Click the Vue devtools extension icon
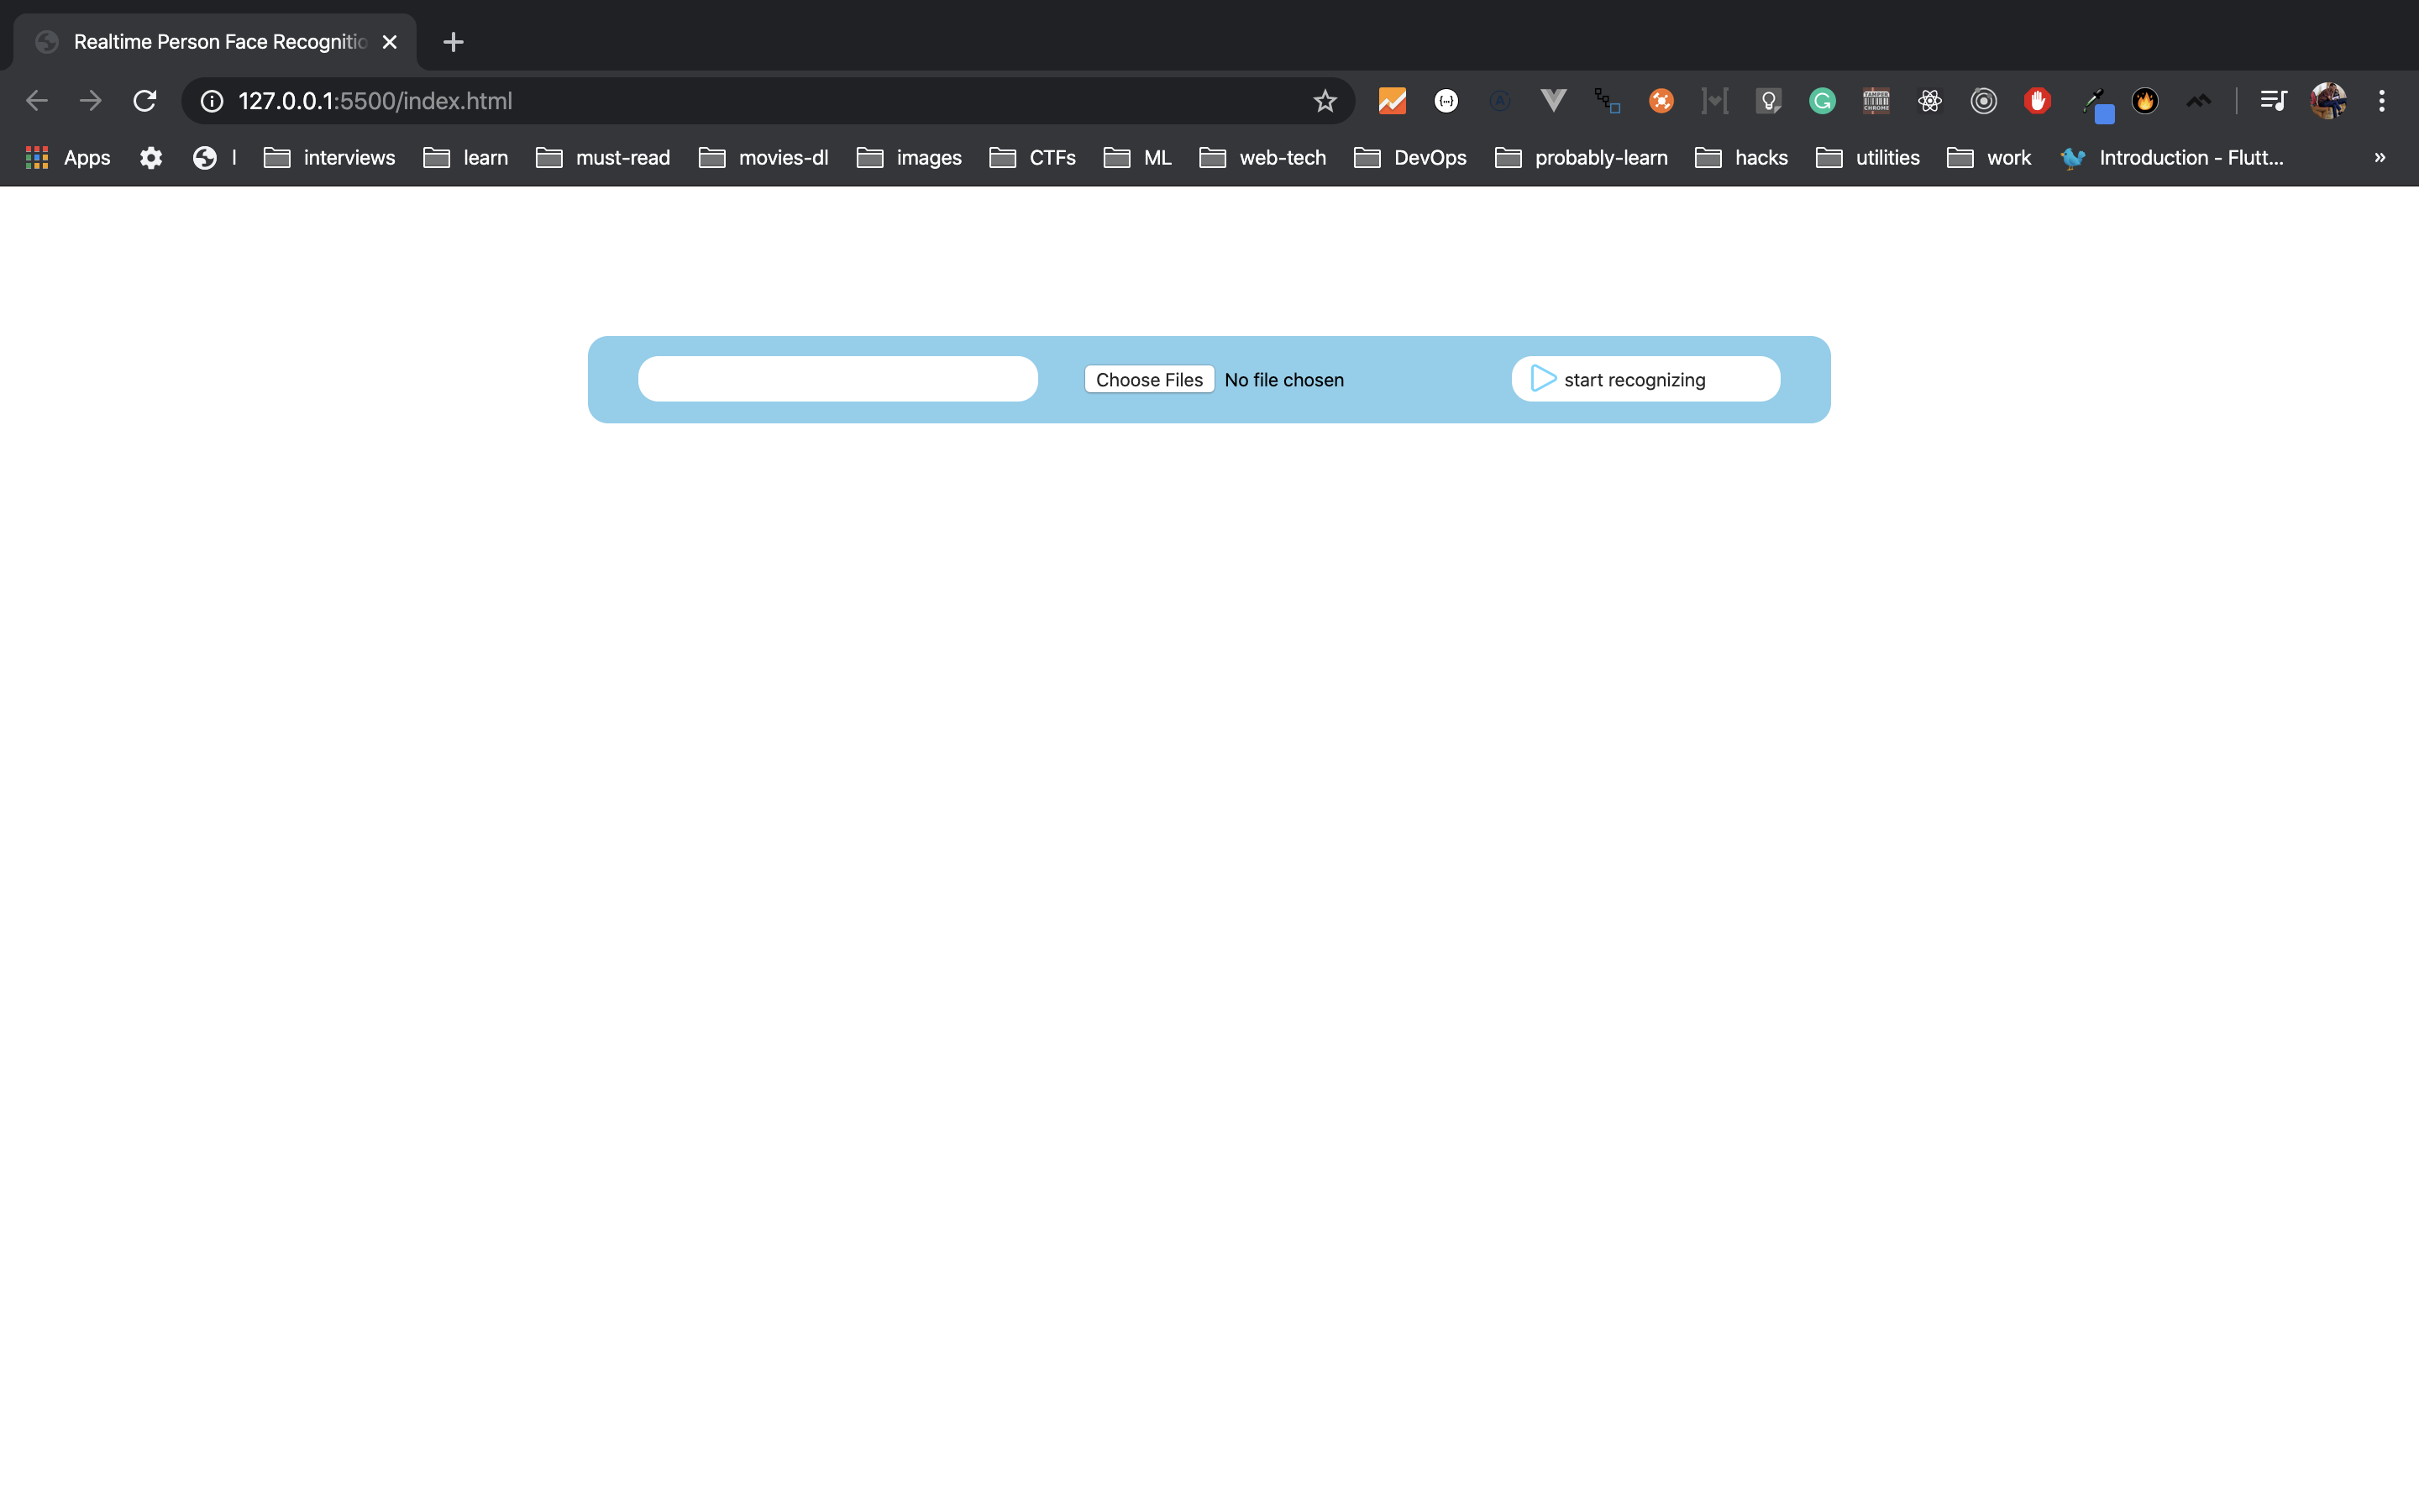The image size is (2419, 1512). tap(1553, 101)
